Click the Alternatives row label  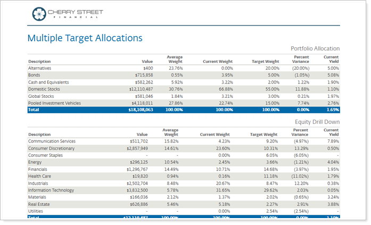point(40,68)
